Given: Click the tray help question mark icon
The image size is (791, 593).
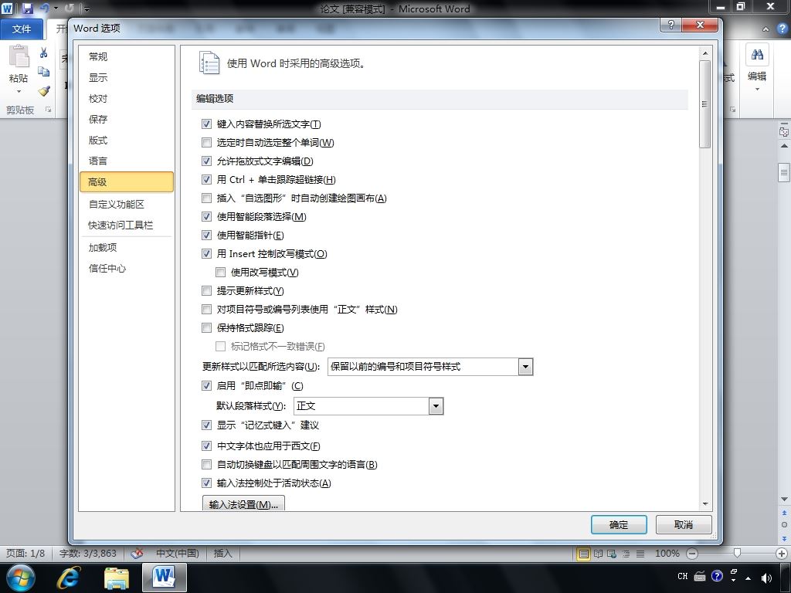Looking at the screenshot, I should 717,576.
